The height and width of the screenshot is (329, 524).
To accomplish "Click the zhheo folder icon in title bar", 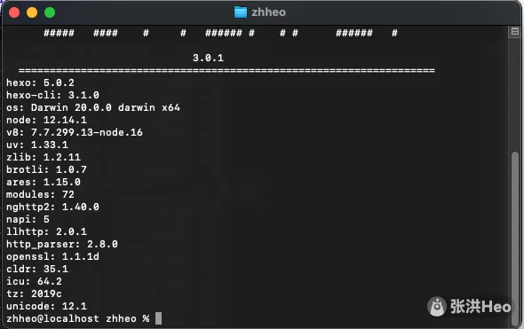I will coord(241,12).
